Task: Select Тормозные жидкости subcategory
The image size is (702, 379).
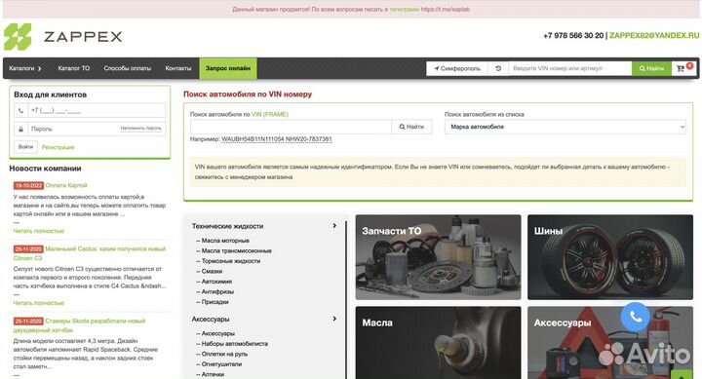Action: [230, 261]
